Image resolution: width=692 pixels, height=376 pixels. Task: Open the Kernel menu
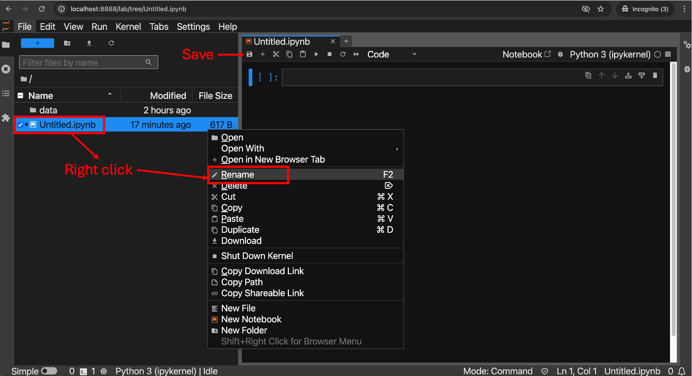128,27
